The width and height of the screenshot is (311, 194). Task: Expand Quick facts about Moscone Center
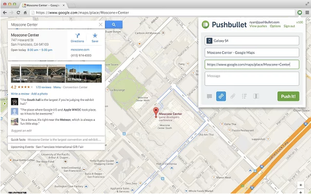[x=56, y=139]
